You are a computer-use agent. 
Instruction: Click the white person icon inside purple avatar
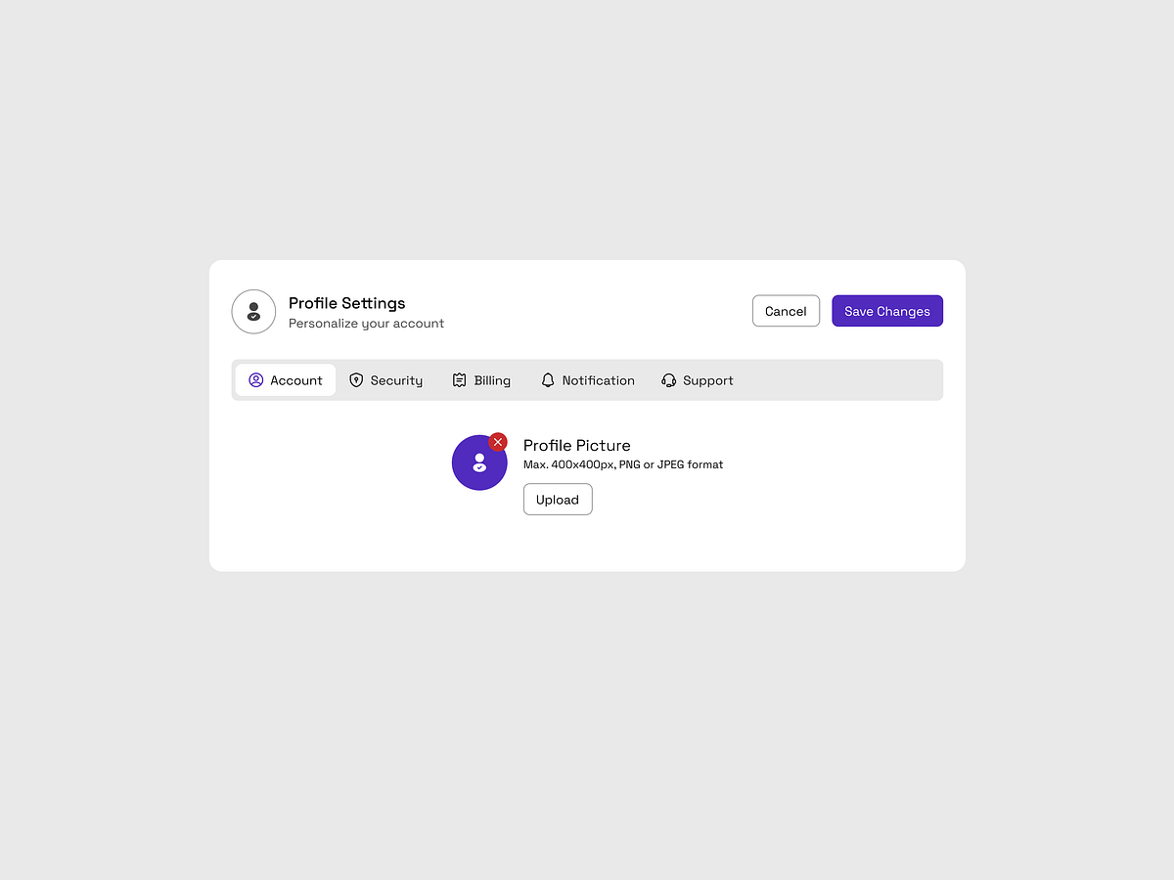pos(479,462)
